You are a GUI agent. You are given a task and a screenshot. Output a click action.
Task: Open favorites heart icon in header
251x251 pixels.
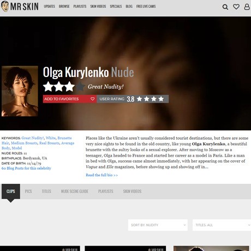pyautogui.click(x=236, y=7)
